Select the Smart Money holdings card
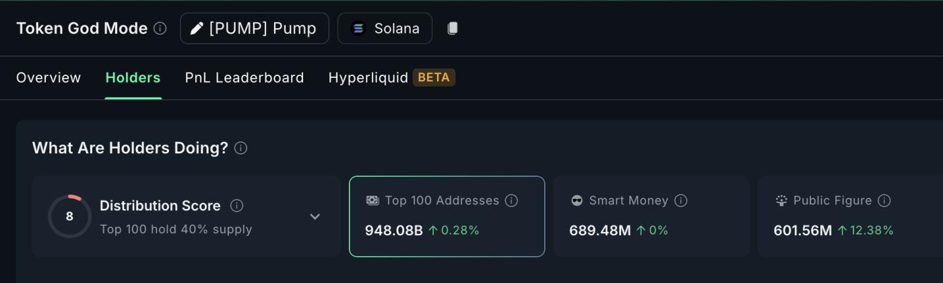The width and height of the screenshot is (943, 283). click(x=651, y=216)
